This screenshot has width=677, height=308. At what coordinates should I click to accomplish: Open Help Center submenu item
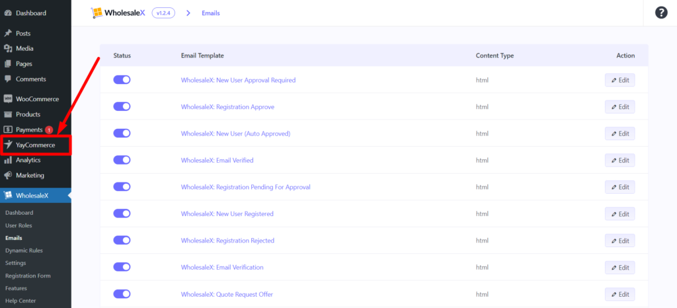click(20, 301)
